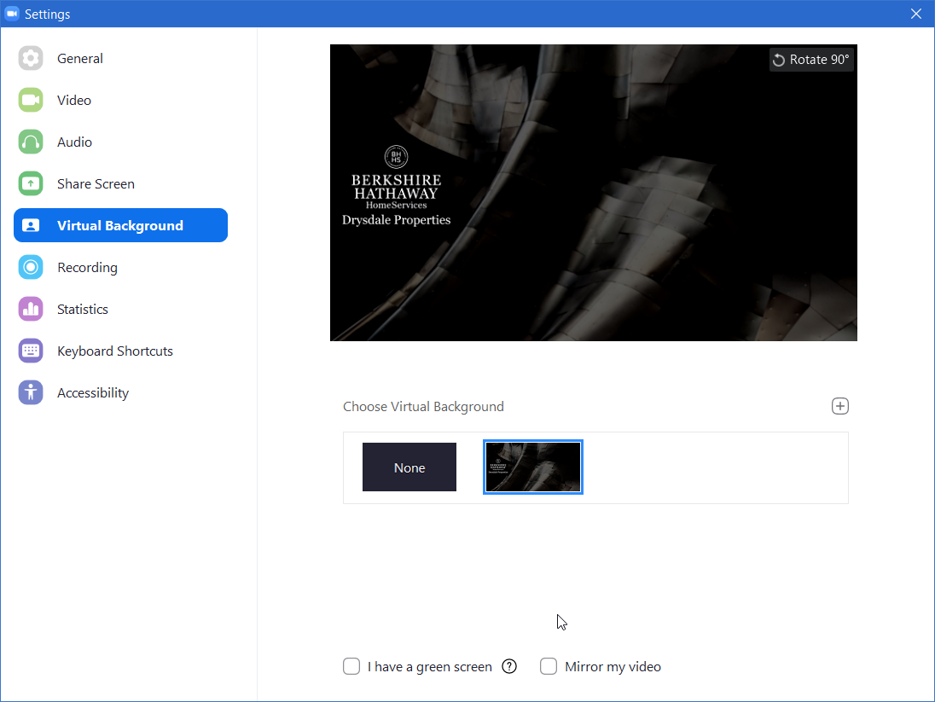Click the blue Recording circle icon
The width and height of the screenshot is (935, 702).
click(31, 267)
